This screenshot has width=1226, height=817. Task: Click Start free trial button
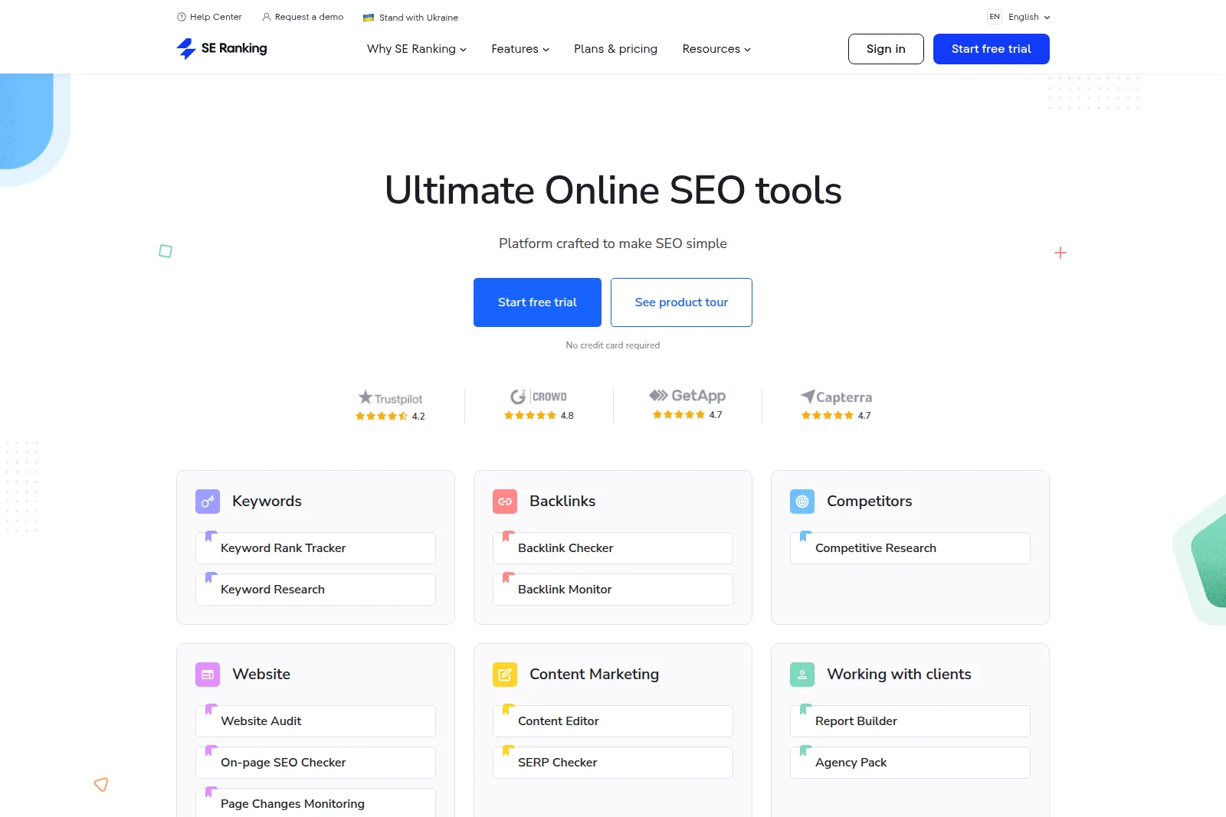tap(991, 48)
